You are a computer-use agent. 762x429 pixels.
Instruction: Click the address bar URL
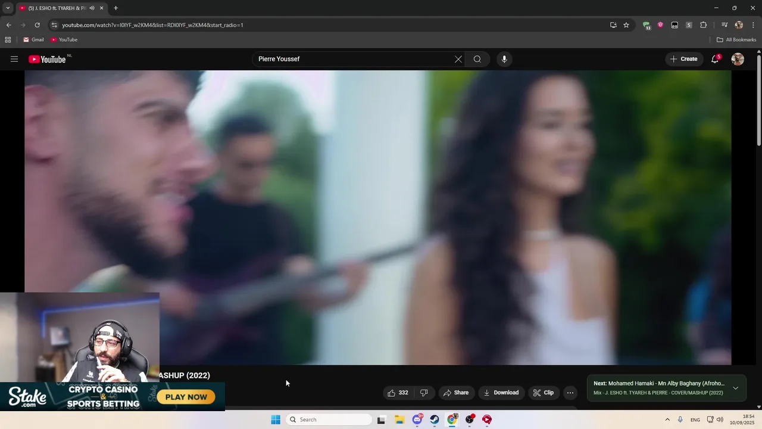point(152,25)
